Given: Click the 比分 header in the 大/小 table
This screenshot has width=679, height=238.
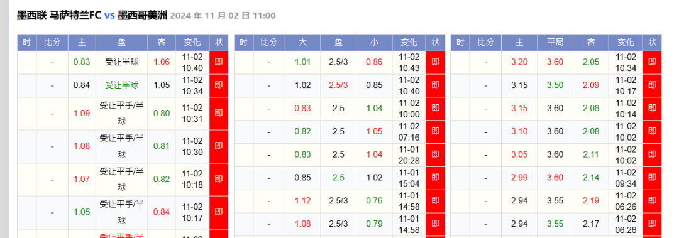Looking at the screenshot, I should tap(269, 43).
